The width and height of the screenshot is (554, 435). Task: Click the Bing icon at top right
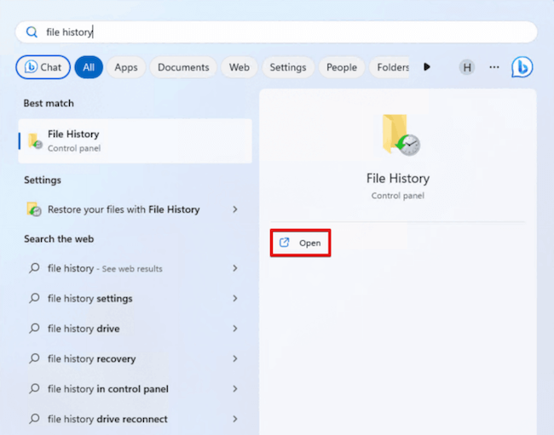522,67
